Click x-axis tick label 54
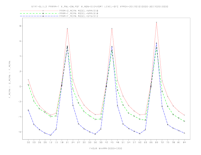The width and height of the screenshot is (201, 155). coord(129,142)
